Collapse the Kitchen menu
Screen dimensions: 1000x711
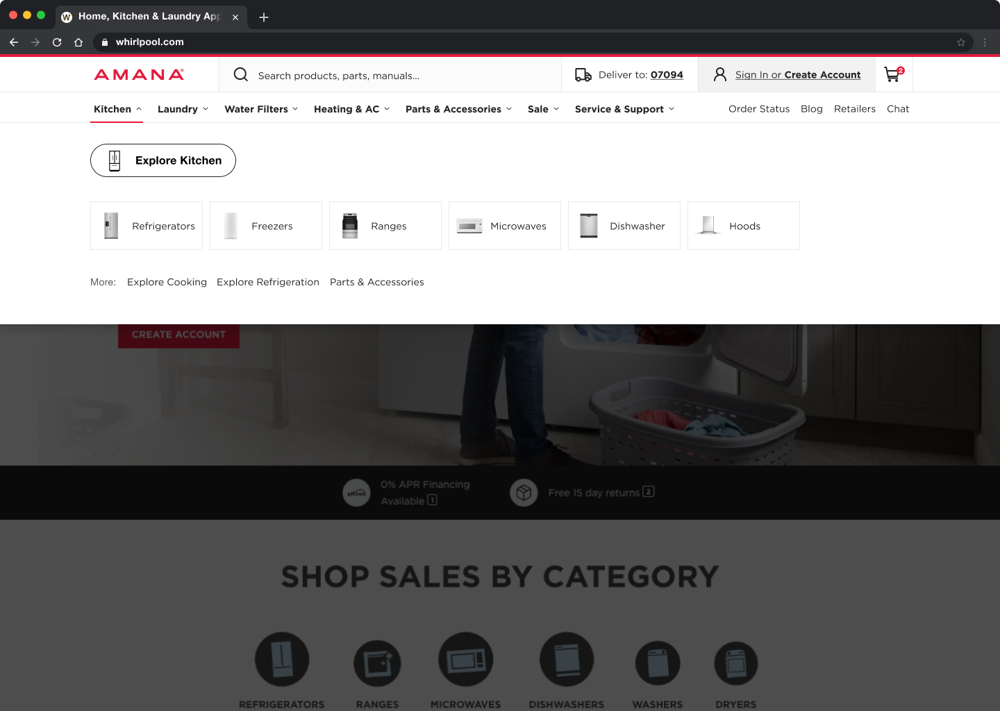pyautogui.click(x=117, y=109)
